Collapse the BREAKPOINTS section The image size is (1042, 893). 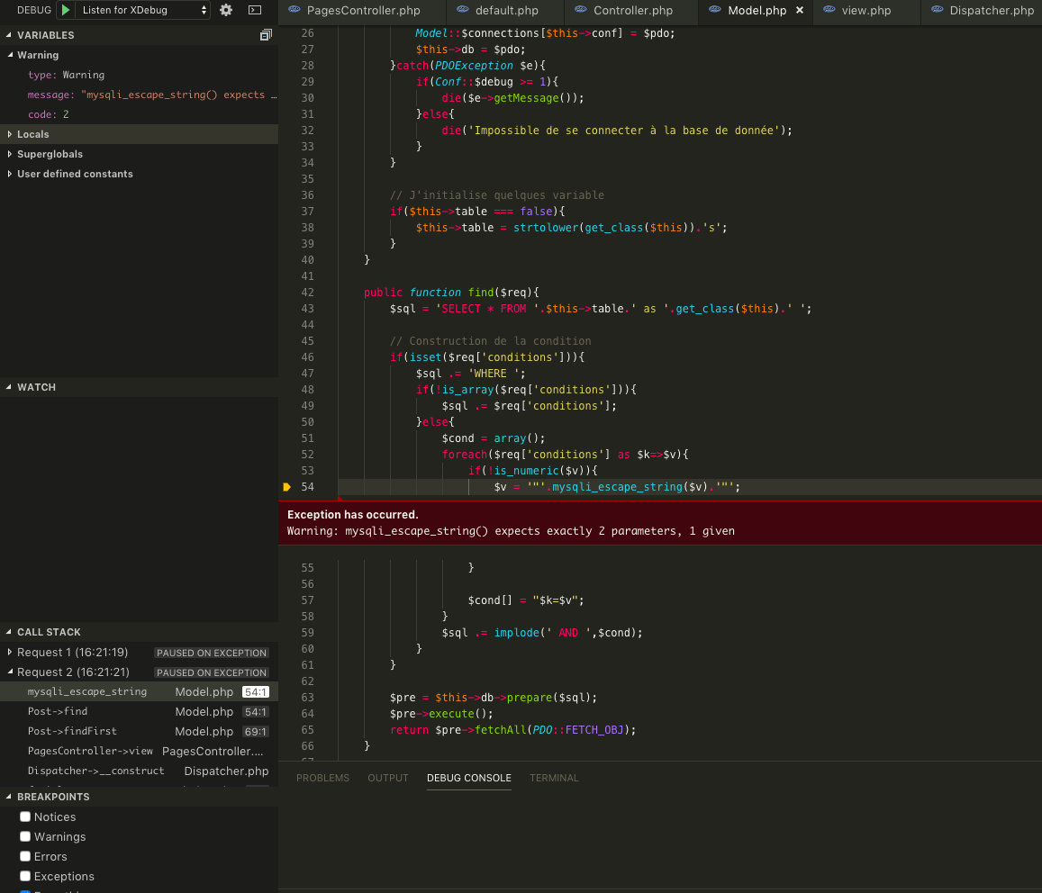(x=9, y=797)
